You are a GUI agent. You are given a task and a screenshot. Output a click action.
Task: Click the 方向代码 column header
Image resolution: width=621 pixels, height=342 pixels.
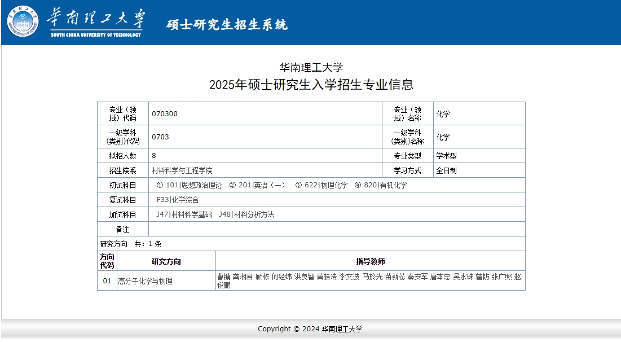pyautogui.click(x=107, y=261)
